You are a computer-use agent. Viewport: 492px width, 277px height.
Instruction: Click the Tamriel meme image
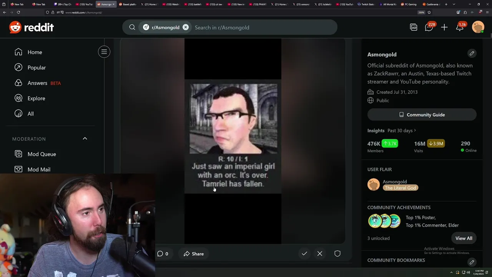[x=233, y=136]
